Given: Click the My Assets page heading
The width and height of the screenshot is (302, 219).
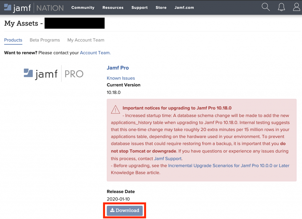Looking at the screenshot, I should [x=24, y=23].
